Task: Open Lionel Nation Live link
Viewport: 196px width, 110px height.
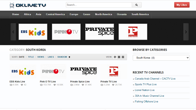Action: pyautogui.click(x=145, y=90)
